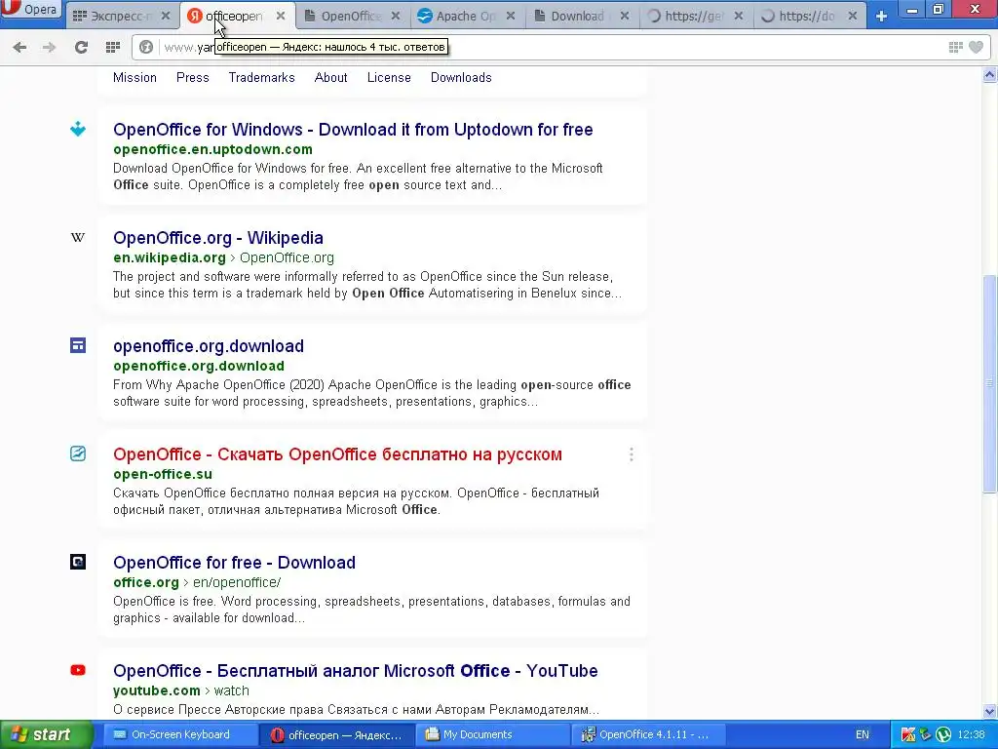Image resolution: width=998 pixels, height=749 pixels.
Task: Switch to officeopen Яндекс taskbar button
Action: (336, 734)
